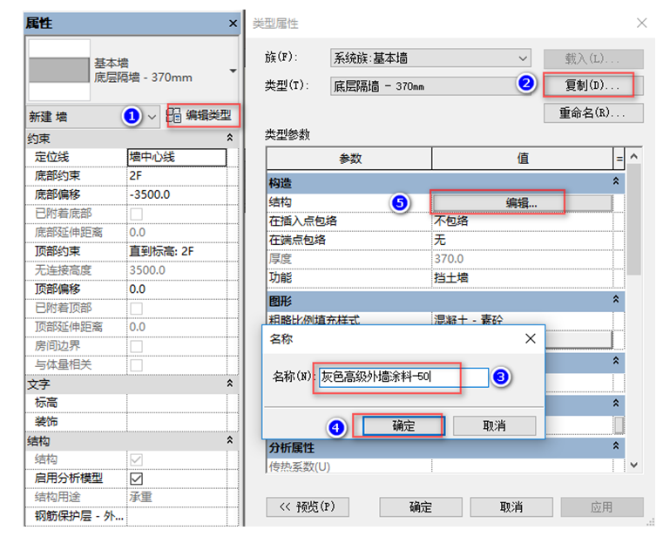The image size is (663, 537).
Task: Click the 应用 apply button
Action: click(602, 507)
